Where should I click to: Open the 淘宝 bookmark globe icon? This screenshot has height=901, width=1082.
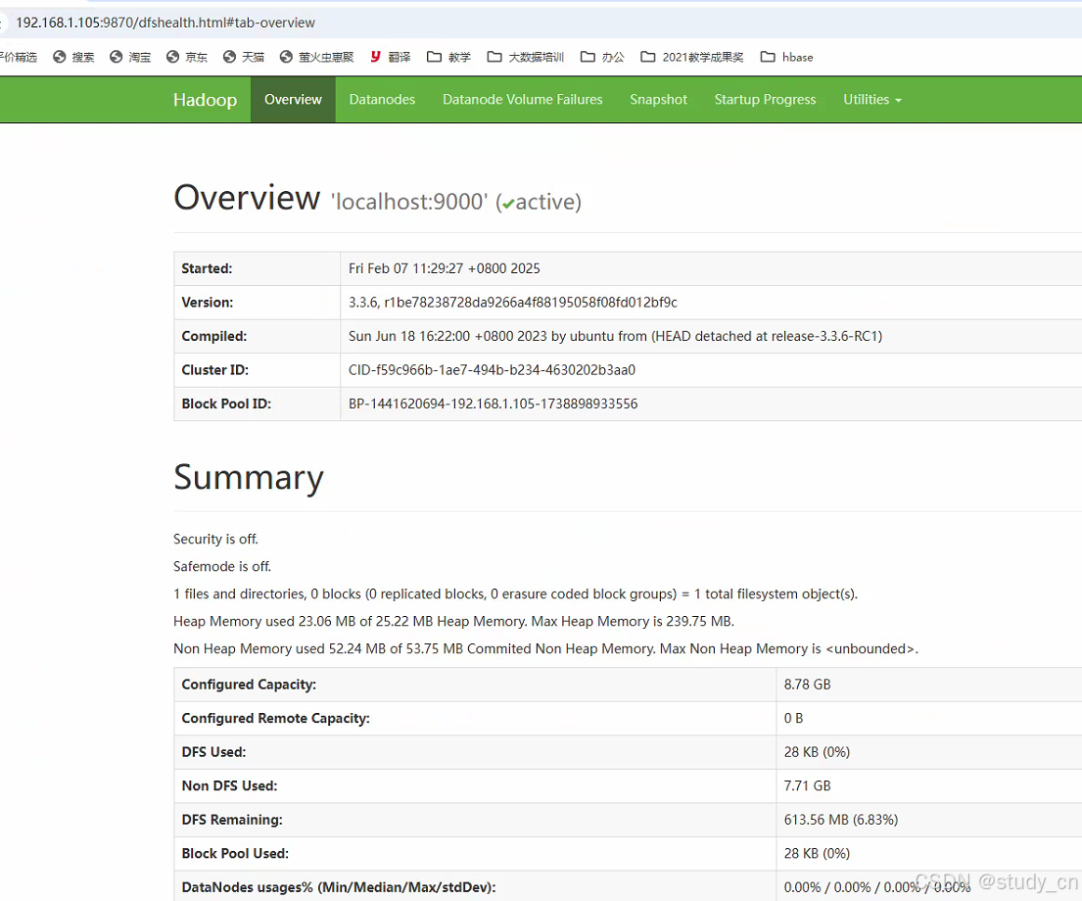116,57
